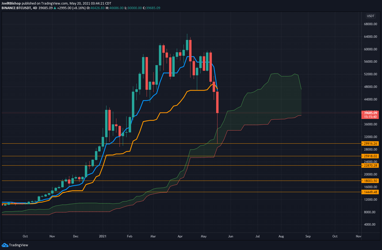382x250 pixels.
Task: Click the 64000.00 price axis tick
Action: (370, 37)
